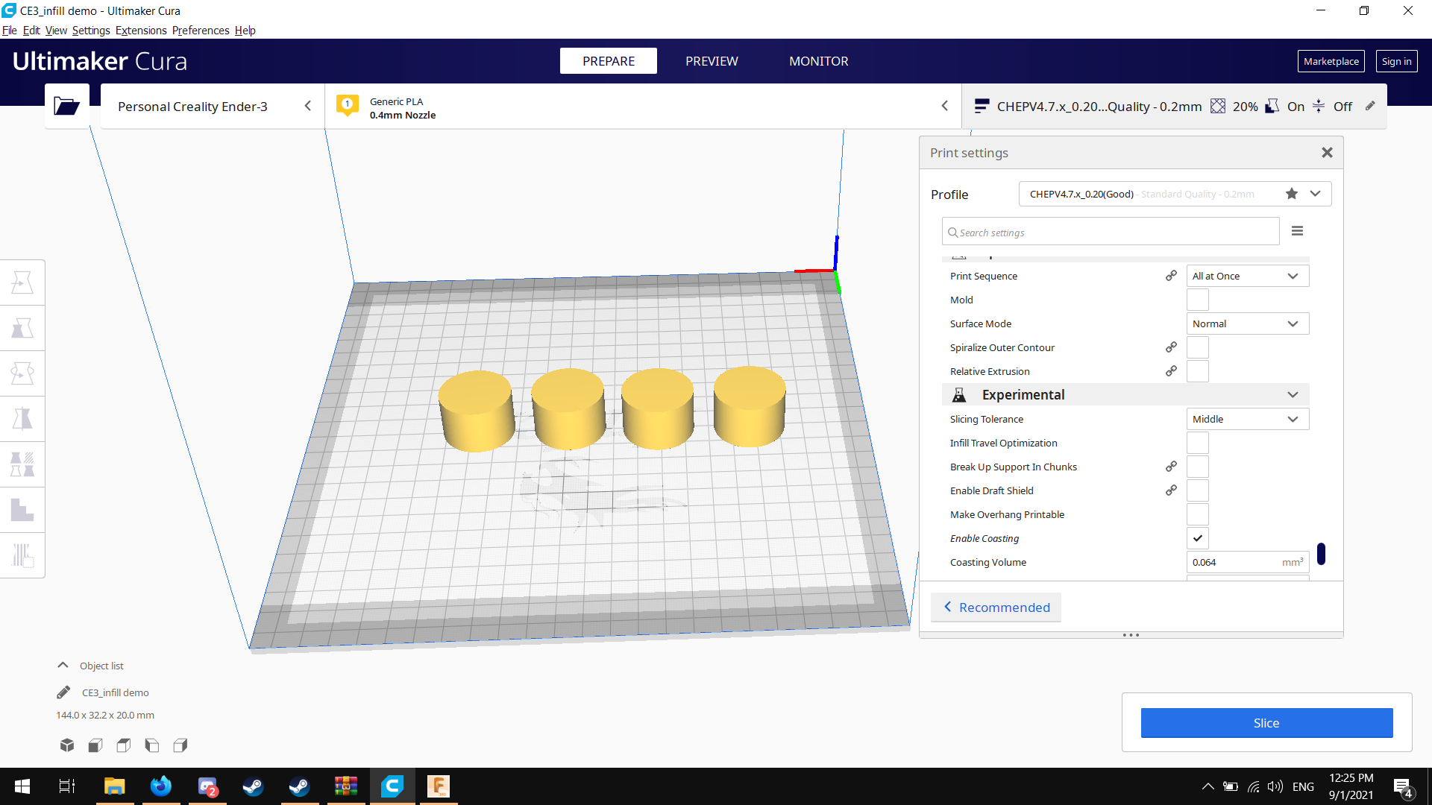Enable Make Overhang Printable checkbox
Image resolution: width=1432 pixels, height=805 pixels.
[x=1197, y=514]
